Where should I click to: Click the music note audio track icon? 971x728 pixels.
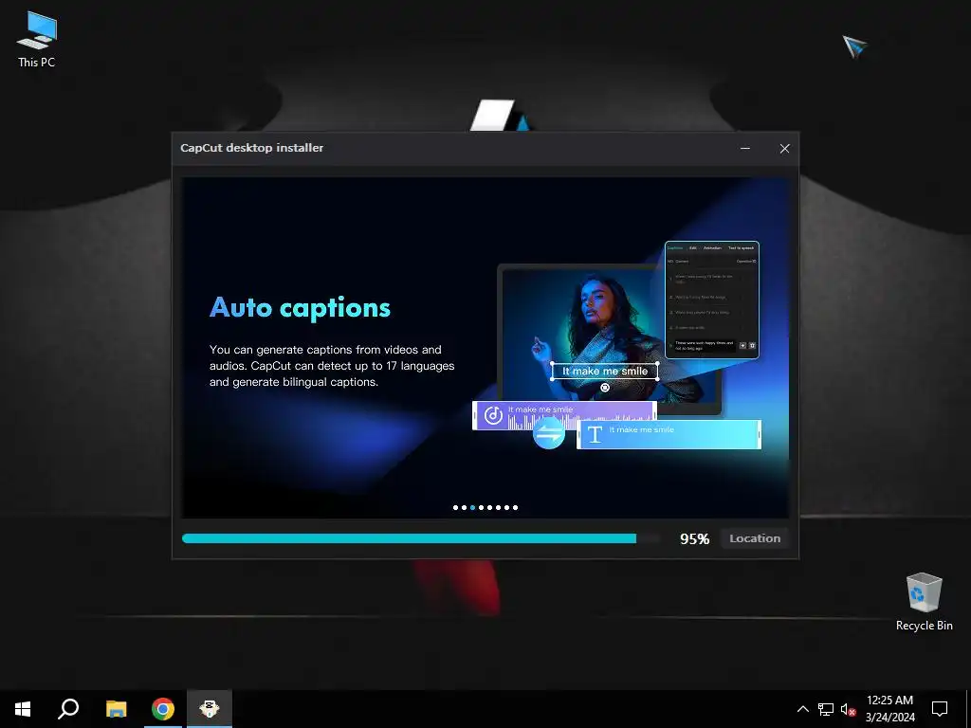(x=493, y=415)
